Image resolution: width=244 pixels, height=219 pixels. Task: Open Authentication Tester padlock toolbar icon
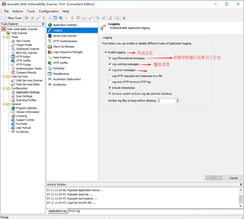72,18
